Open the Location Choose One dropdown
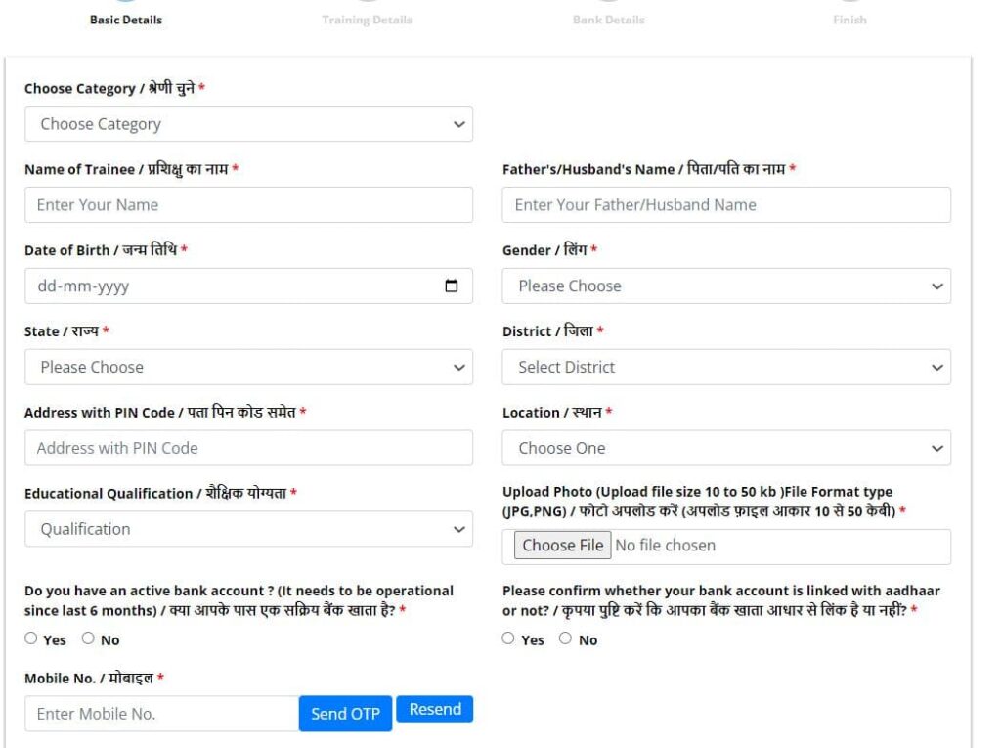The image size is (1001, 748). coord(725,449)
